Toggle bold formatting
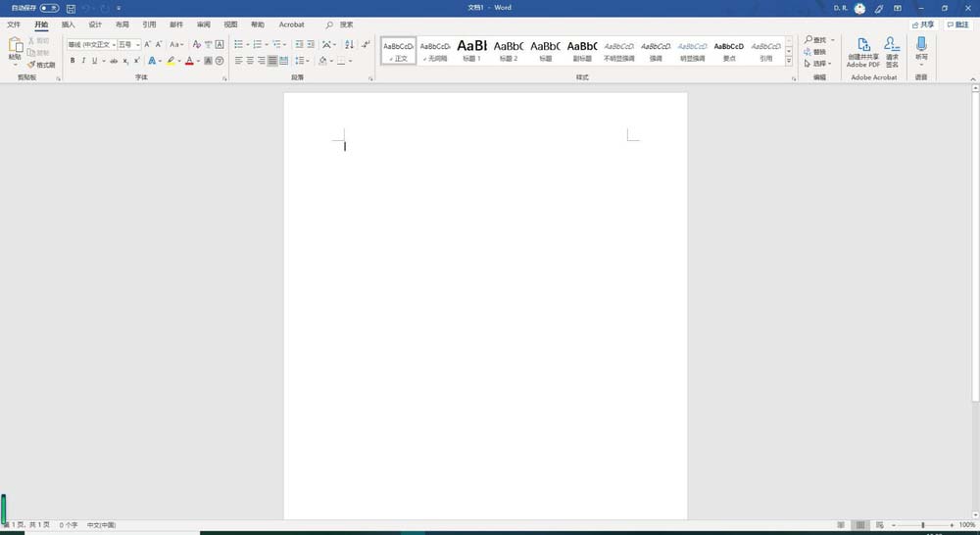 (73, 61)
